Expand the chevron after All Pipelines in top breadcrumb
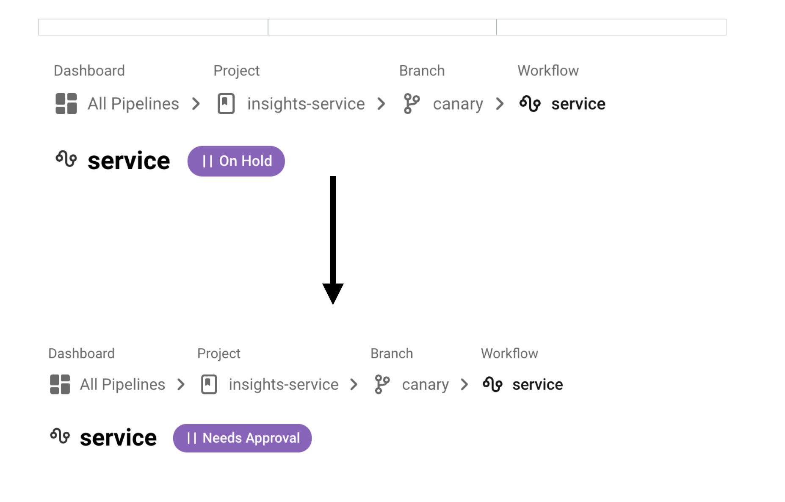 pos(196,104)
